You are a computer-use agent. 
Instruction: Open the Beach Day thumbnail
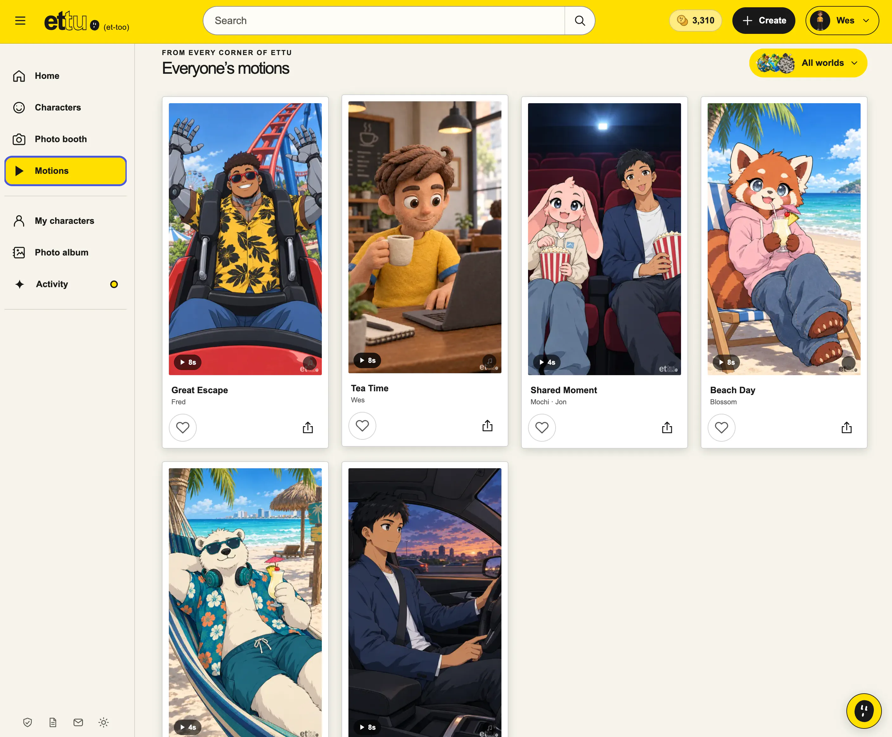pyautogui.click(x=784, y=239)
